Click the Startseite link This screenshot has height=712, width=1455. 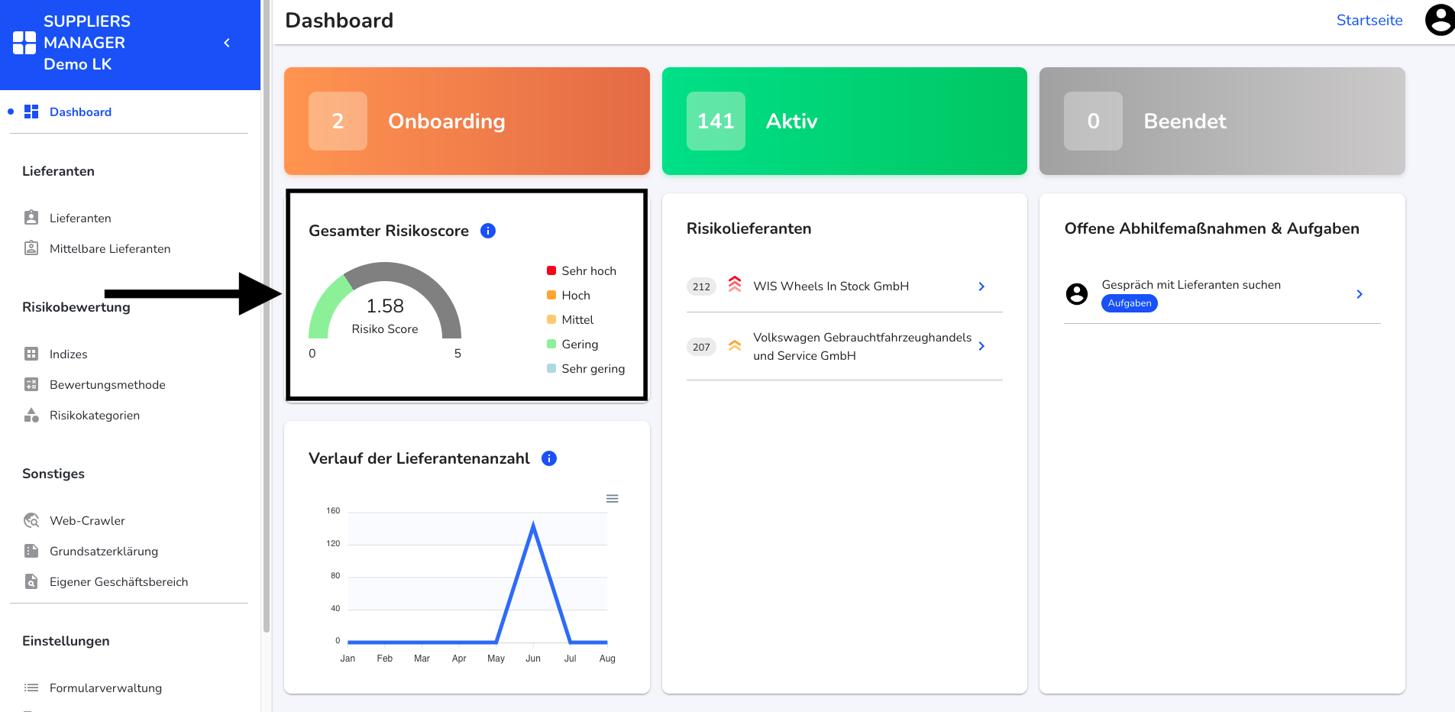(1369, 21)
